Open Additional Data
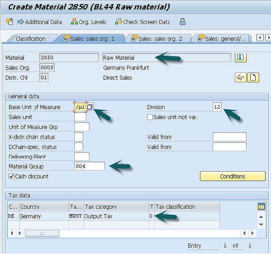The width and height of the screenshot is (271, 254). pyautogui.click(x=40, y=22)
